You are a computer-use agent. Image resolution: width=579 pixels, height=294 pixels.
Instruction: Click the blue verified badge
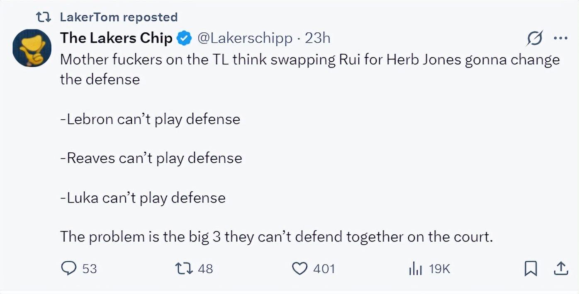click(x=185, y=39)
